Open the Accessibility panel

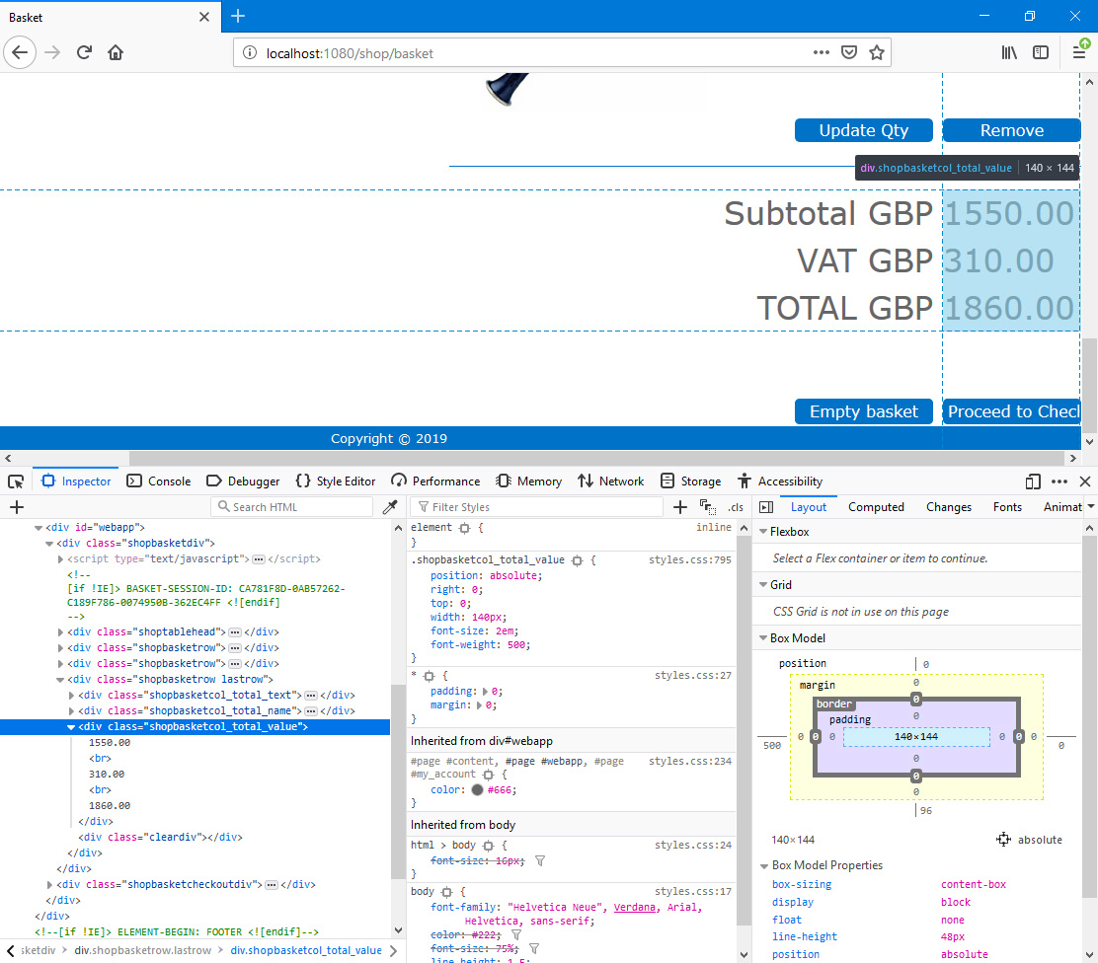[779, 481]
